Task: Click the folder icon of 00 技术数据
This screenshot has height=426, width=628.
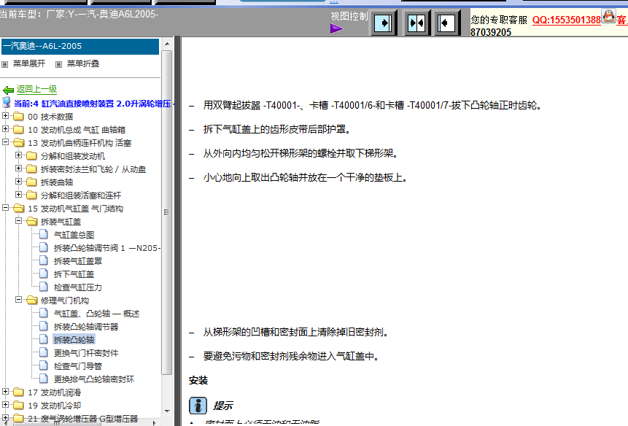Action: point(18,117)
